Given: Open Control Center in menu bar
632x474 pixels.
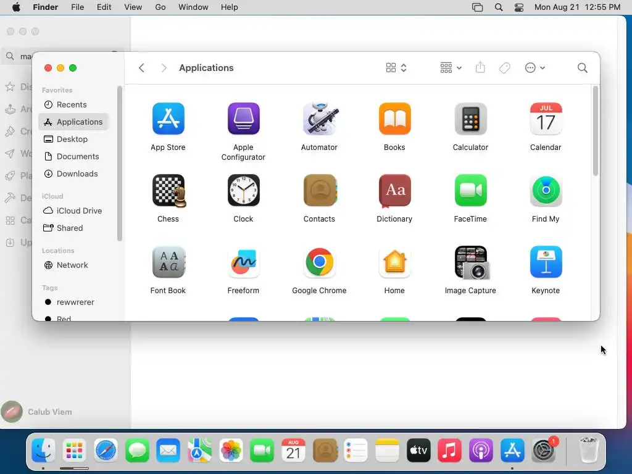Looking at the screenshot, I should [519, 7].
